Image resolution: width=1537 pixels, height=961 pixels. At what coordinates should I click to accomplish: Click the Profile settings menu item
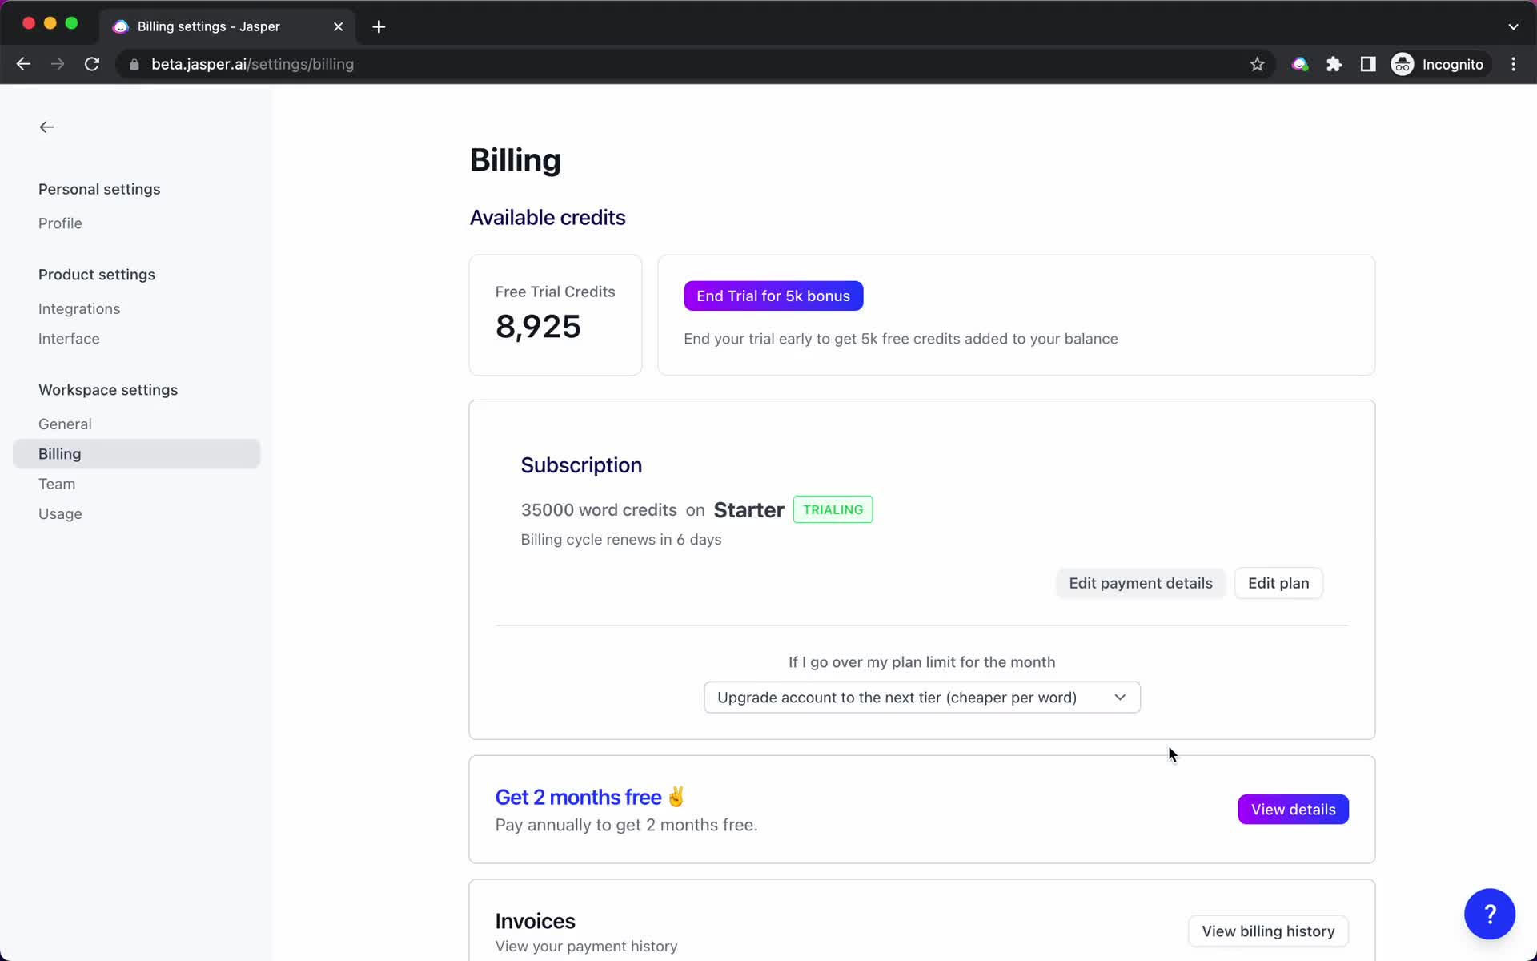(60, 223)
